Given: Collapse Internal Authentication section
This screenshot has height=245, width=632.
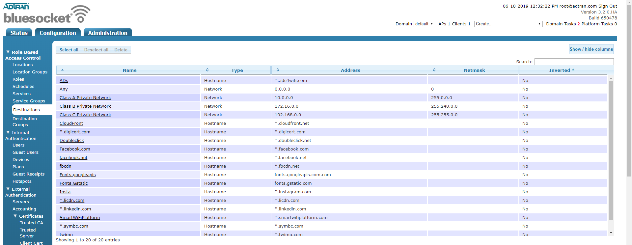Looking at the screenshot, I should (8, 132).
